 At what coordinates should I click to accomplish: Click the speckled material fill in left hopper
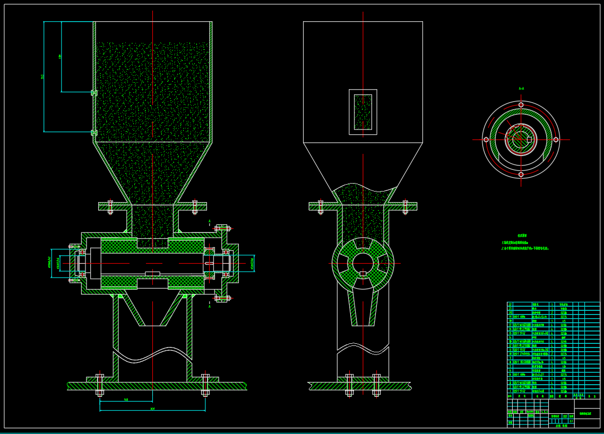pos(152,96)
